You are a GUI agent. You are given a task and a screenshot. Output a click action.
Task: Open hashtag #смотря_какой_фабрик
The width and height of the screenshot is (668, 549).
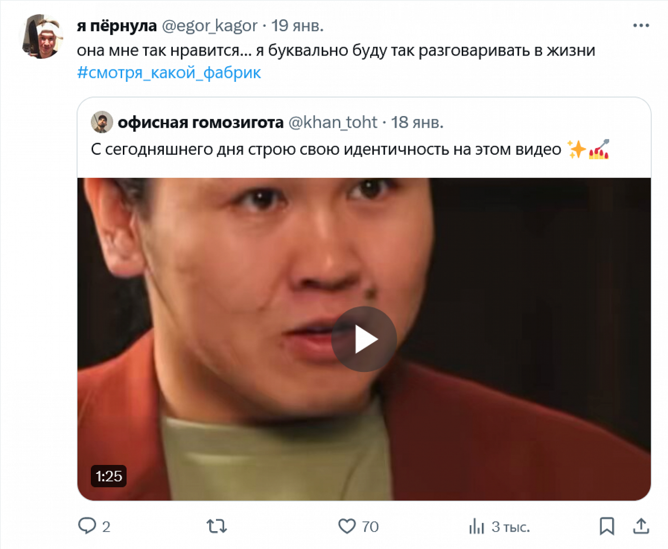(169, 73)
